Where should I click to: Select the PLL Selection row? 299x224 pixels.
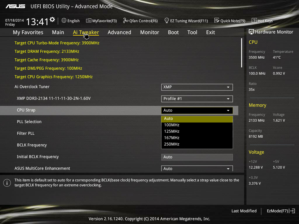pyautogui.click(x=29, y=122)
